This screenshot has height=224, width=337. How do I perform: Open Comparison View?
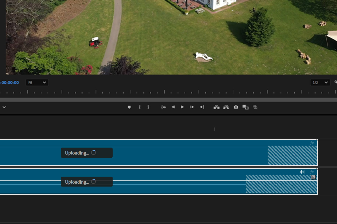pyautogui.click(x=245, y=107)
